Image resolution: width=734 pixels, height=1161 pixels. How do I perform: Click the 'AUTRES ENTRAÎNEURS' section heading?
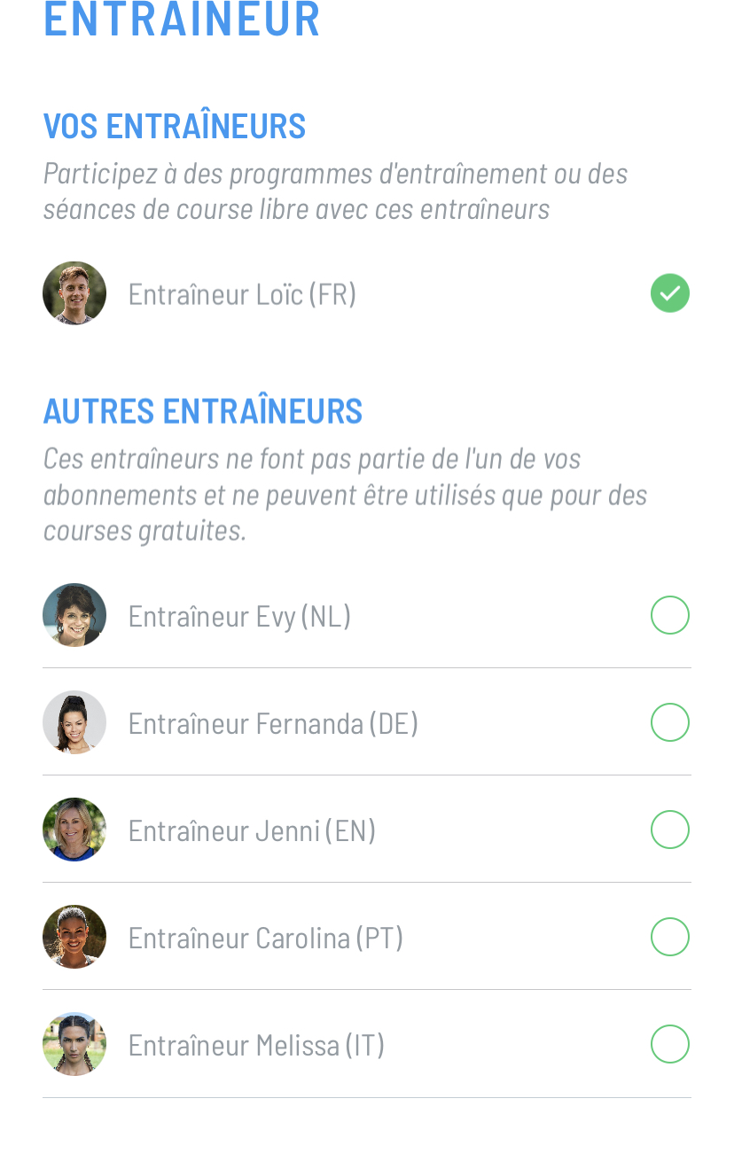coord(203,411)
